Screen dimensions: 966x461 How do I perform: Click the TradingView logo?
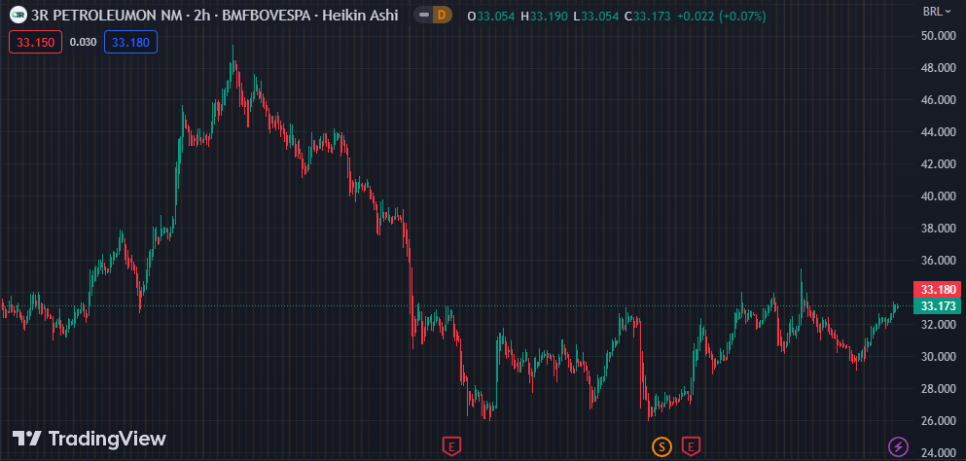click(89, 439)
